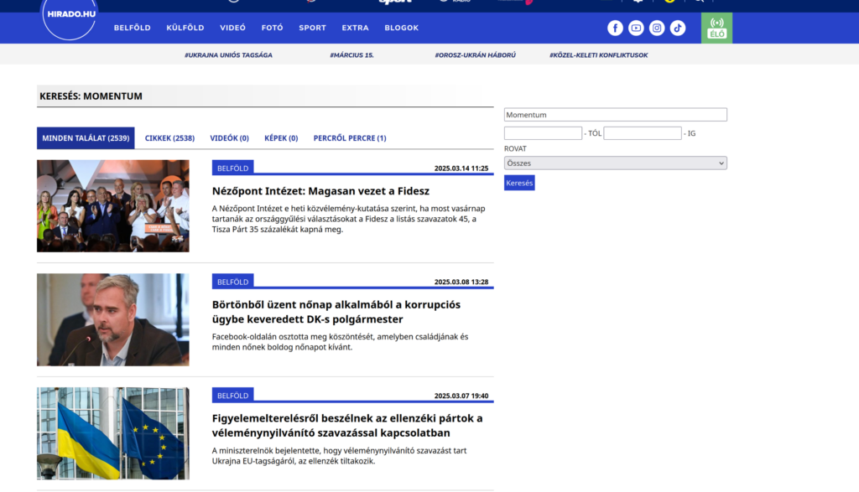Click the start date TÓL input field
Image resolution: width=859 pixels, height=492 pixels.
coord(543,133)
